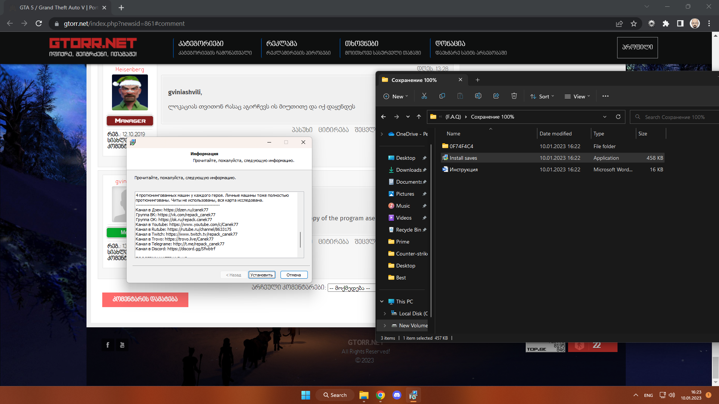
Task: Open the See more ellipsis menu in File Explorer
Action: [x=606, y=96]
